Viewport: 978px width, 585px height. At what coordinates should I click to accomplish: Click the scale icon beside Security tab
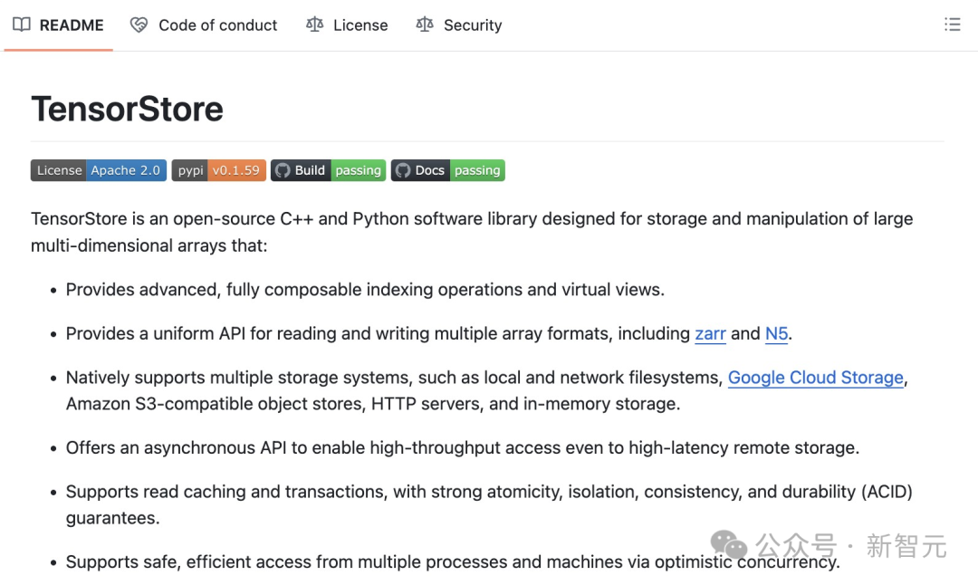pyautogui.click(x=425, y=24)
